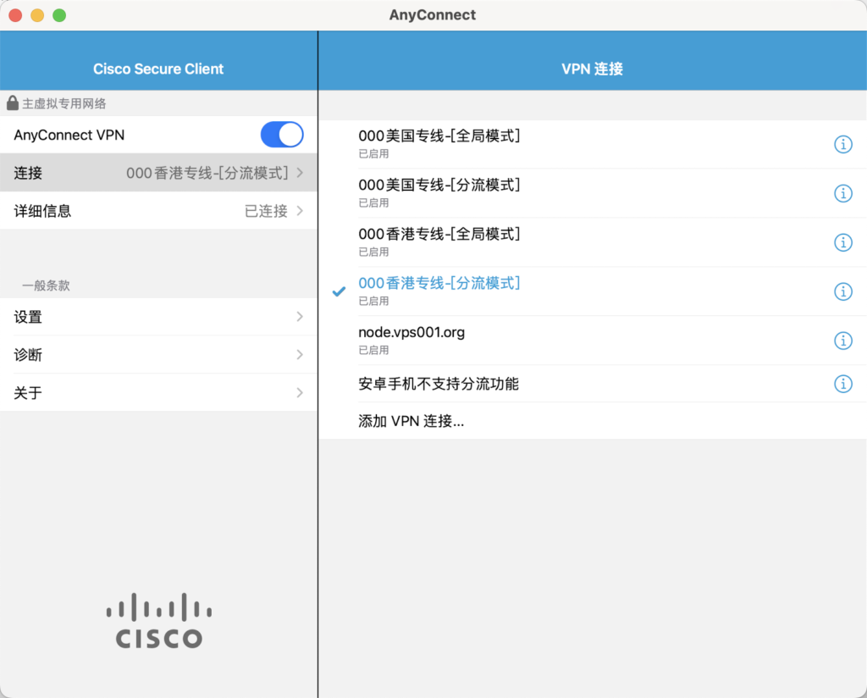Select 000美国专线-[全局模式] connection
Screen dimensions: 867x698
coord(592,144)
